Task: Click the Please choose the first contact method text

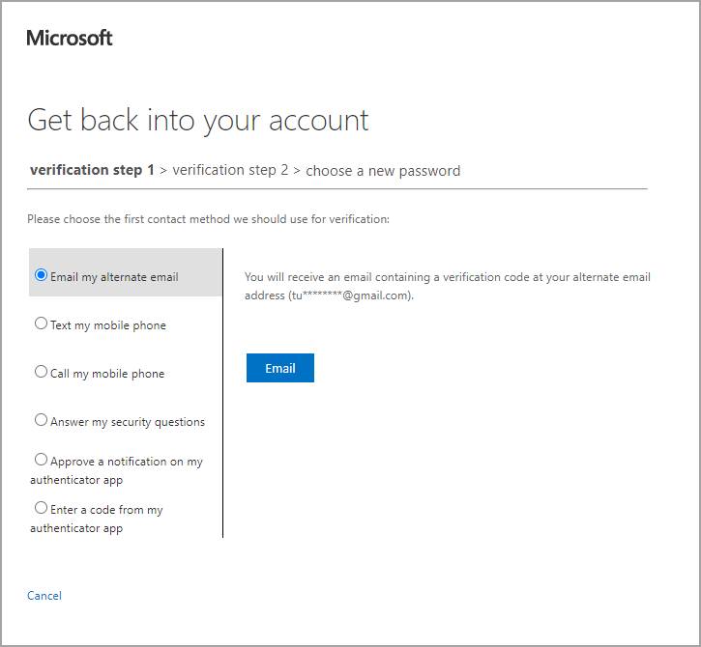Action: point(208,219)
